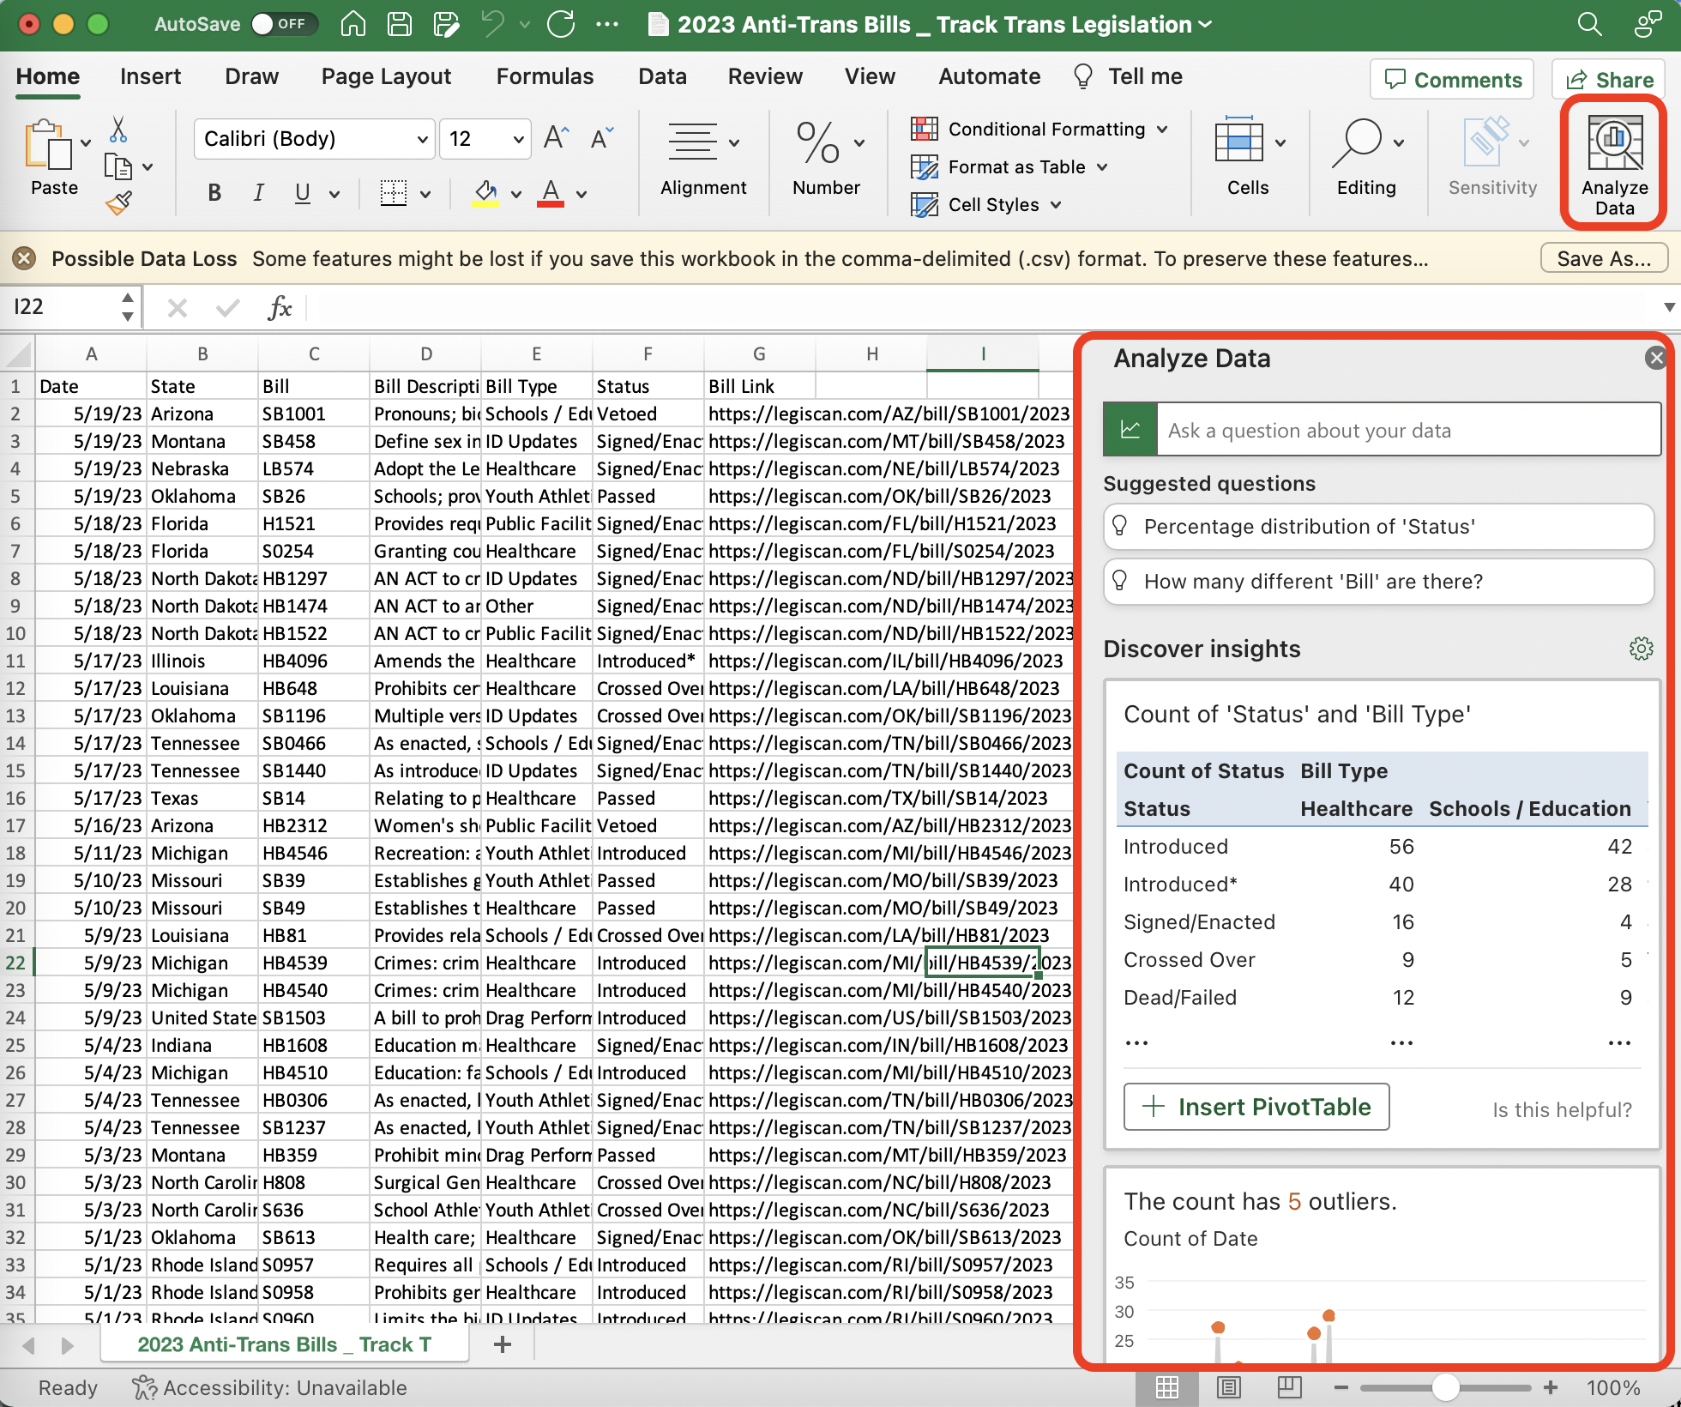This screenshot has width=1681, height=1407.
Task: Toggle the AutoSave switch
Action: pyautogui.click(x=283, y=24)
